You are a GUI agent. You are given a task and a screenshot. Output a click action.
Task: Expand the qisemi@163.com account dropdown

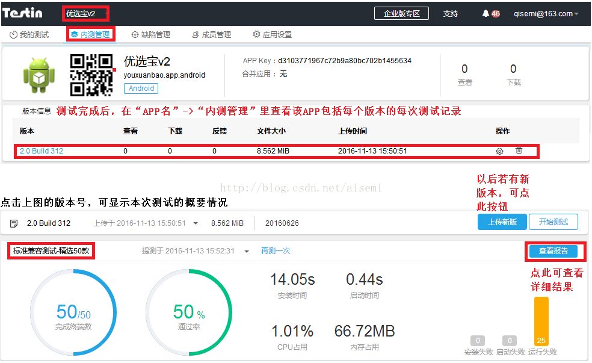546,14
